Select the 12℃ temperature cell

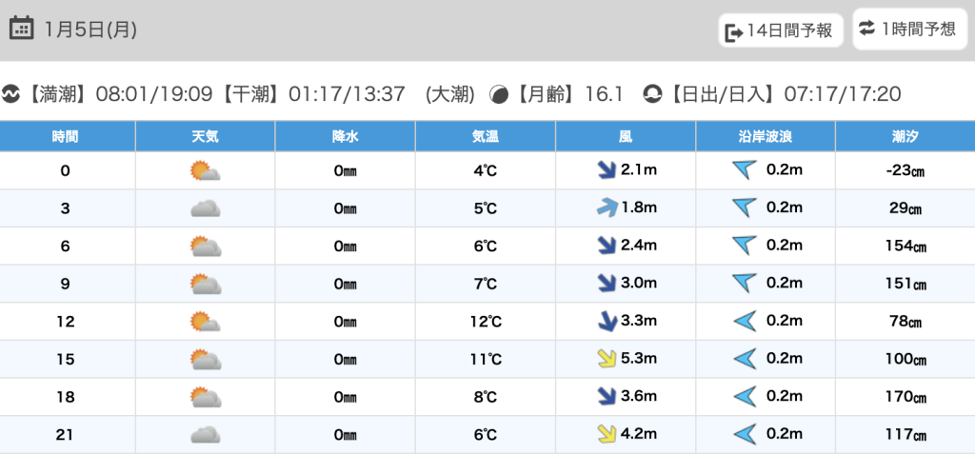coord(486,322)
